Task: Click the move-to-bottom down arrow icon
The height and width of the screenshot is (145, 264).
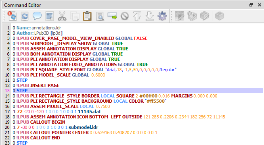Action: [x=150, y=16]
